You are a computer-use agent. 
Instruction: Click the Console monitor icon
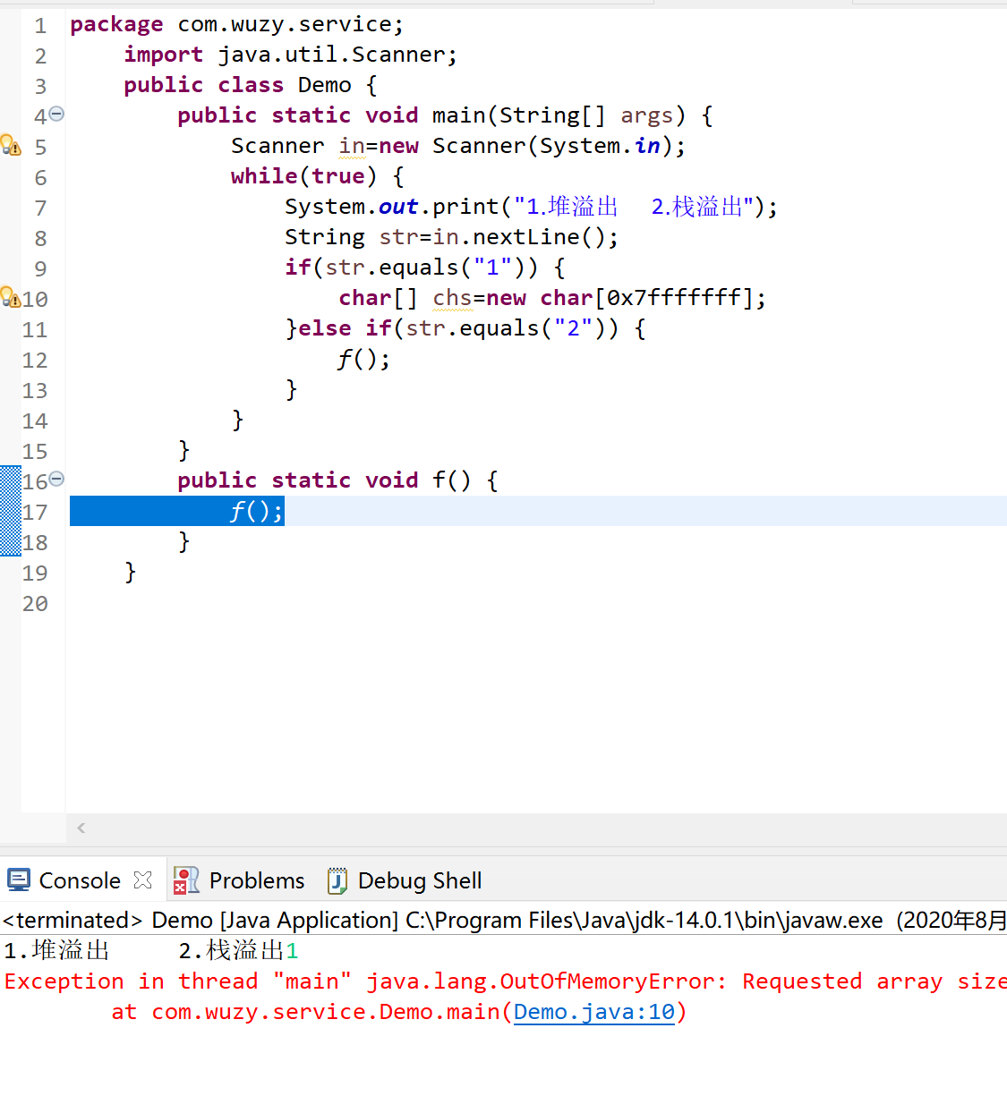pyautogui.click(x=19, y=880)
